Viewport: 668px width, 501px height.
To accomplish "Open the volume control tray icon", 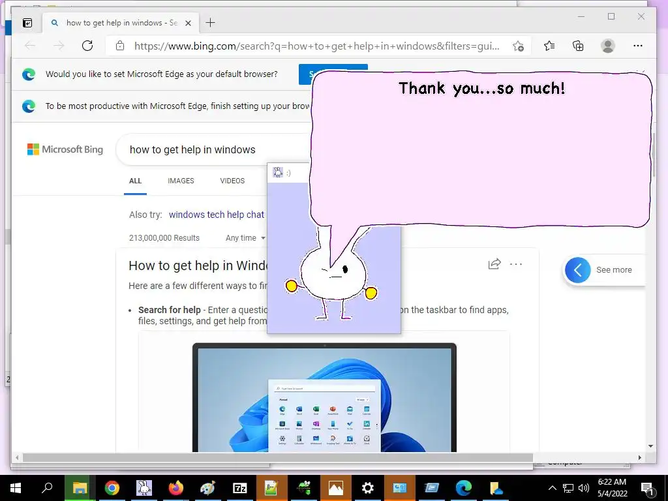I will (584, 488).
